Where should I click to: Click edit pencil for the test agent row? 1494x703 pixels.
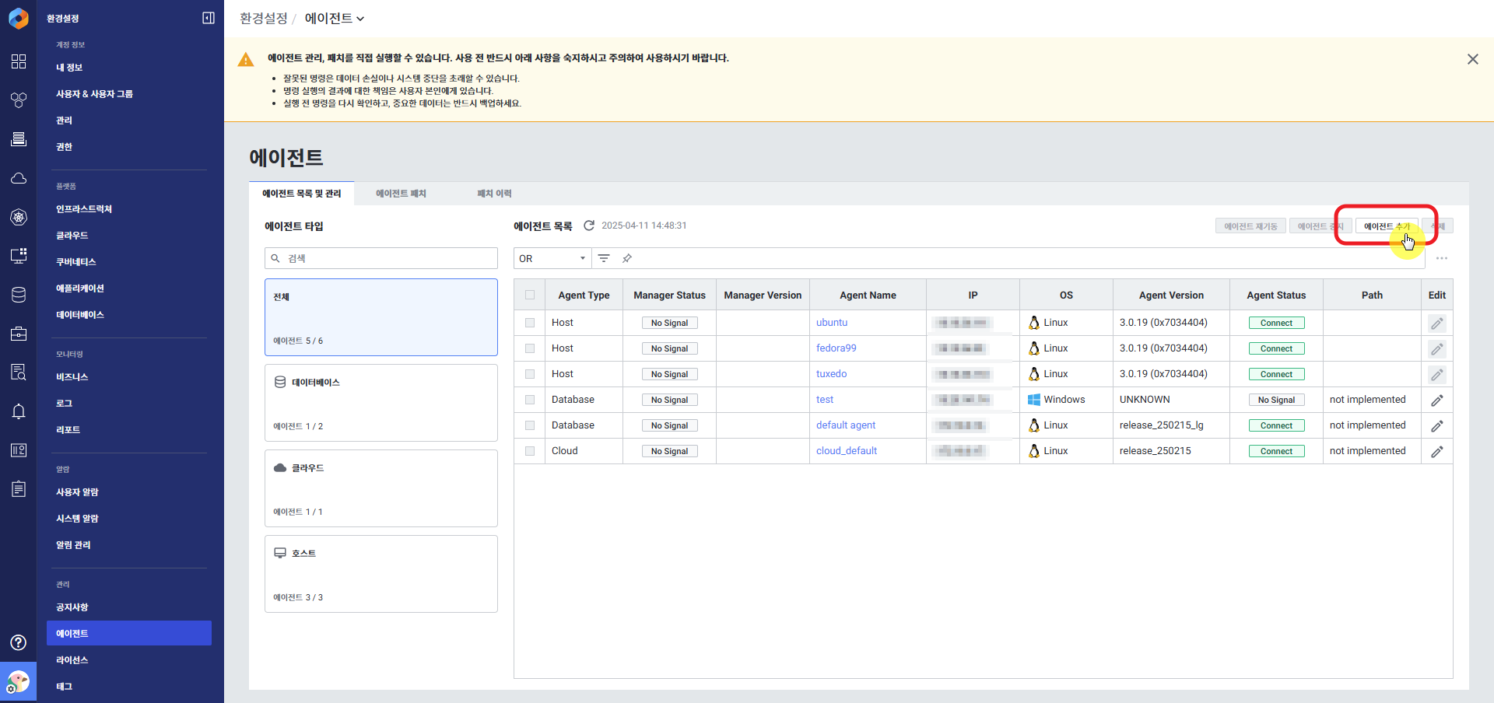[1436, 400]
